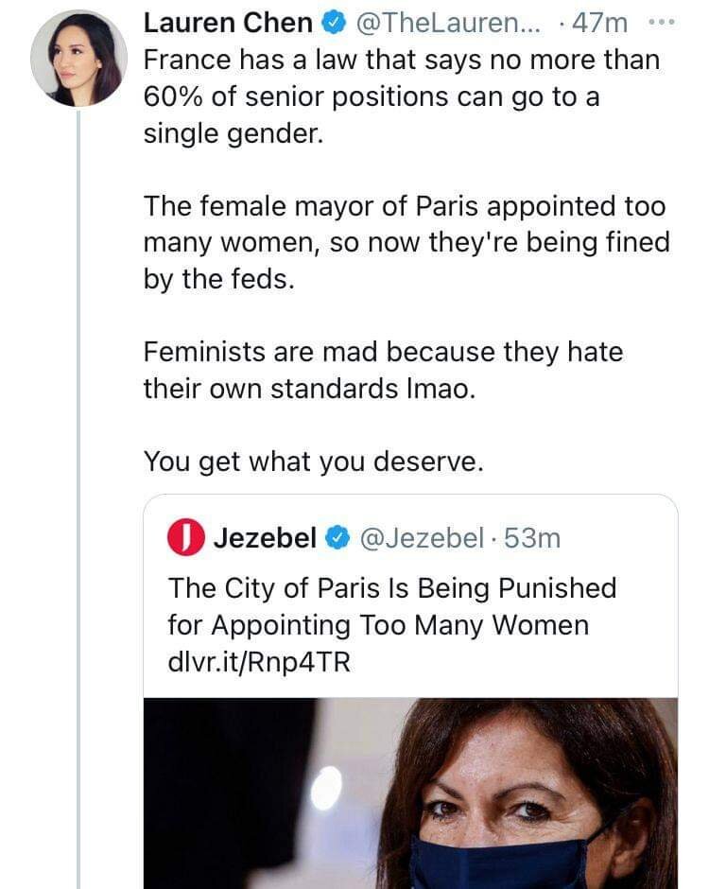Click the red Jezebel logo icon

(x=185, y=538)
